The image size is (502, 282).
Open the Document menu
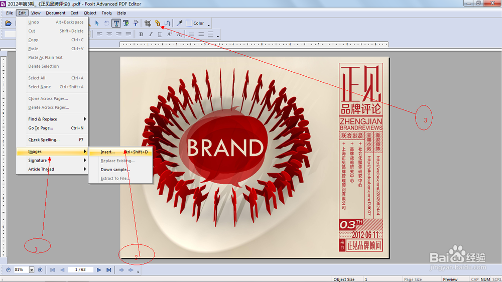coord(55,13)
